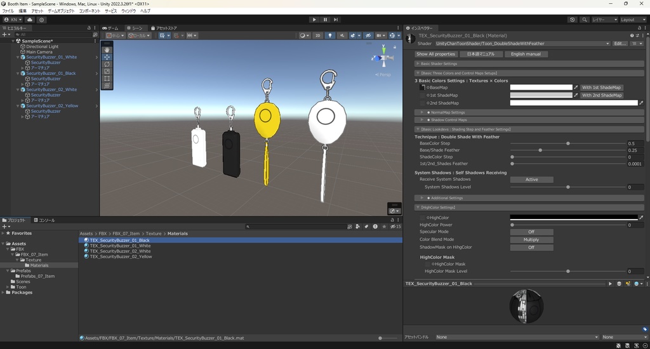
Task: Open the English manual
Action: tap(526, 54)
